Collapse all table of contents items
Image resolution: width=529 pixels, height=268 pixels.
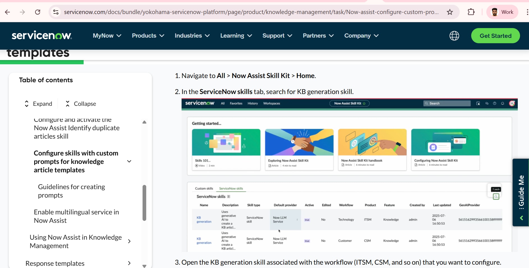[81, 104]
